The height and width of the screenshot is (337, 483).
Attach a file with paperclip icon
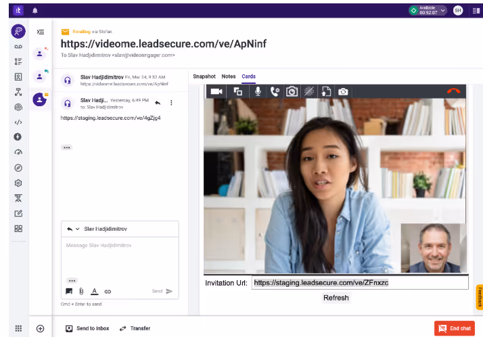click(81, 291)
